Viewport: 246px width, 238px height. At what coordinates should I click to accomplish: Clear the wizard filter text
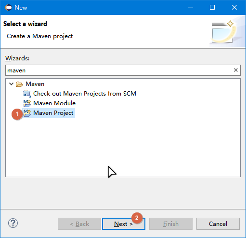point(236,70)
